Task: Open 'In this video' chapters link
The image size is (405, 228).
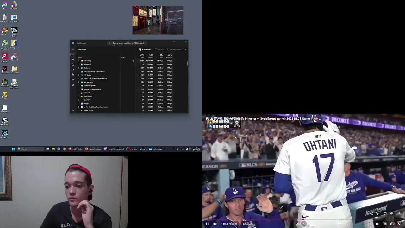Action: (249, 224)
